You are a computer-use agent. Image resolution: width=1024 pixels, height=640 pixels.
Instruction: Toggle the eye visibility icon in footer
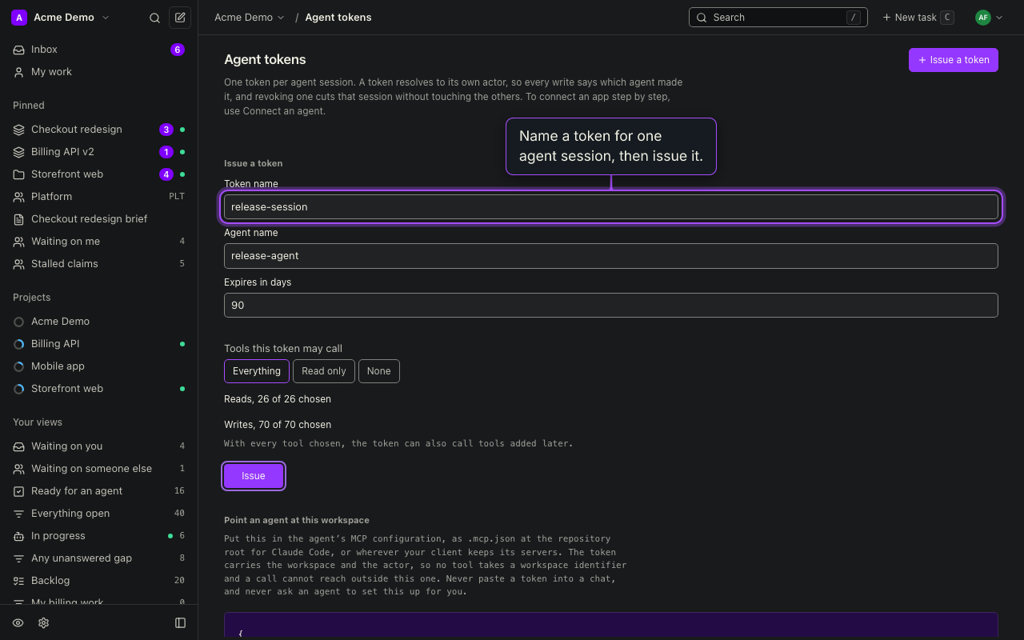pos(18,623)
